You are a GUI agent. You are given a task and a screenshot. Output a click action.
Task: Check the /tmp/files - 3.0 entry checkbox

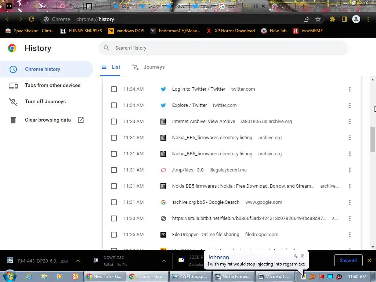click(114, 170)
